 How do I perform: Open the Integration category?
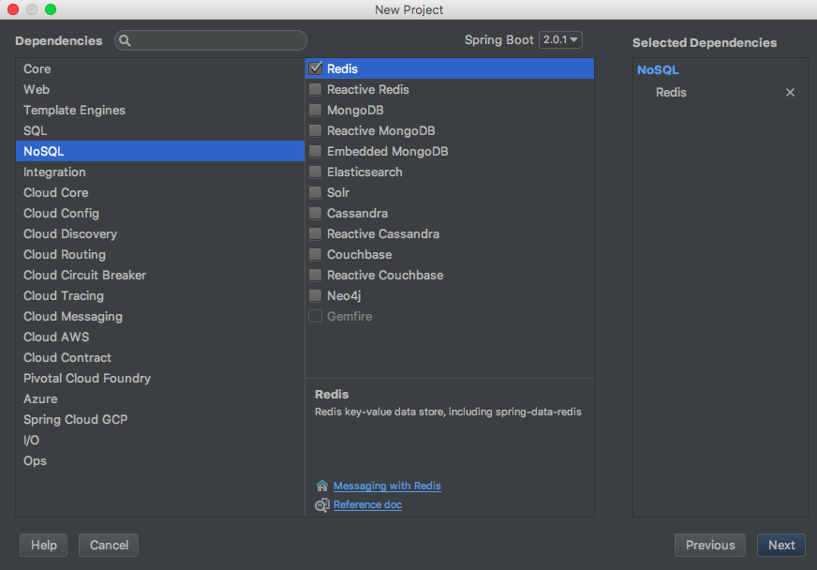pyautogui.click(x=160, y=172)
